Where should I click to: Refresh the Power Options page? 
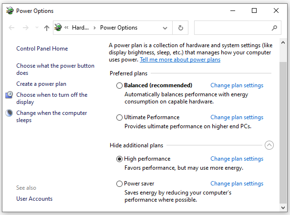[180, 28]
